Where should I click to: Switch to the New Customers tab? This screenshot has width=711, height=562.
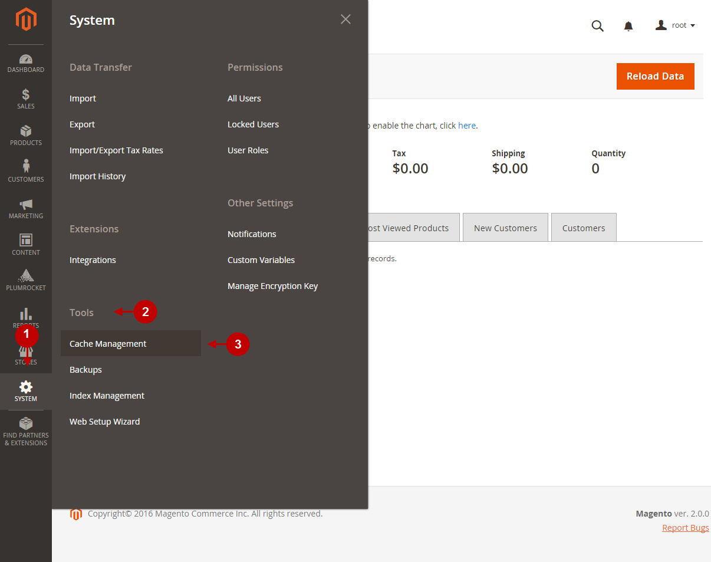(505, 228)
